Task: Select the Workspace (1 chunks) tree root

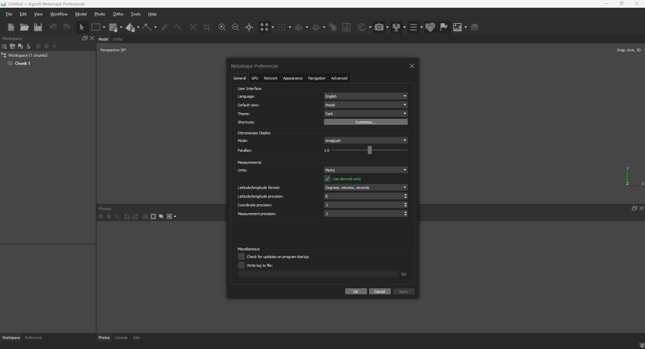Action: click(28, 55)
